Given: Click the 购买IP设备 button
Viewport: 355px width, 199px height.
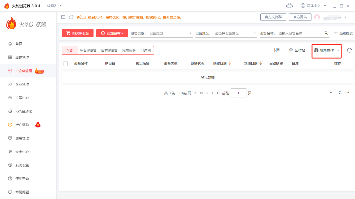Looking at the screenshot, I should (x=78, y=33).
